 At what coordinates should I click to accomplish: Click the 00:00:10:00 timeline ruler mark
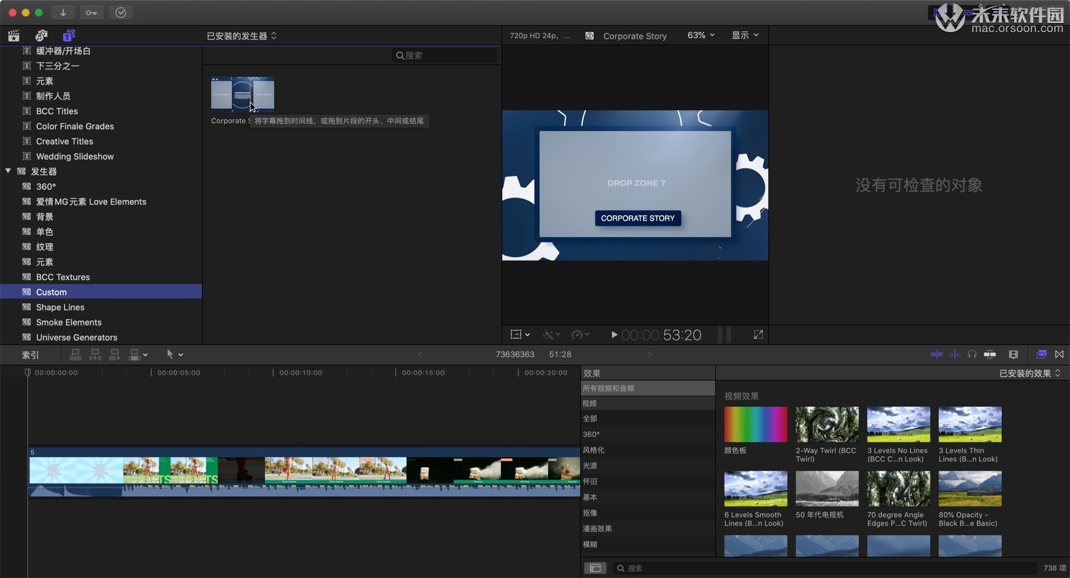[300, 373]
